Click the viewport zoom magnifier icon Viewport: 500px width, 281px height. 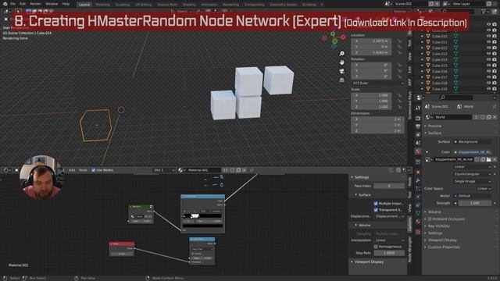click(x=342, y=54)
